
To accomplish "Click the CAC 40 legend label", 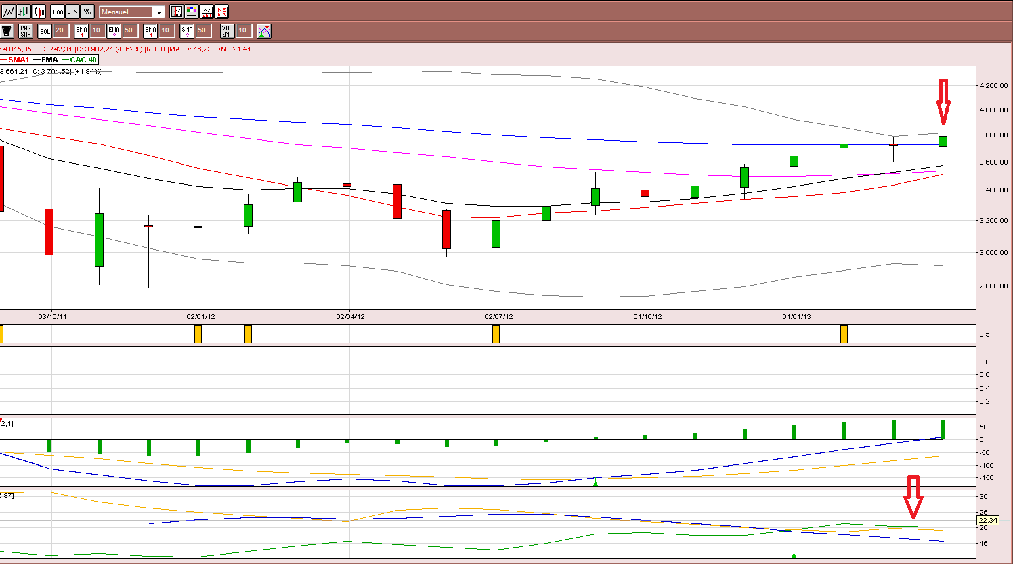I will tap(83, 60).
